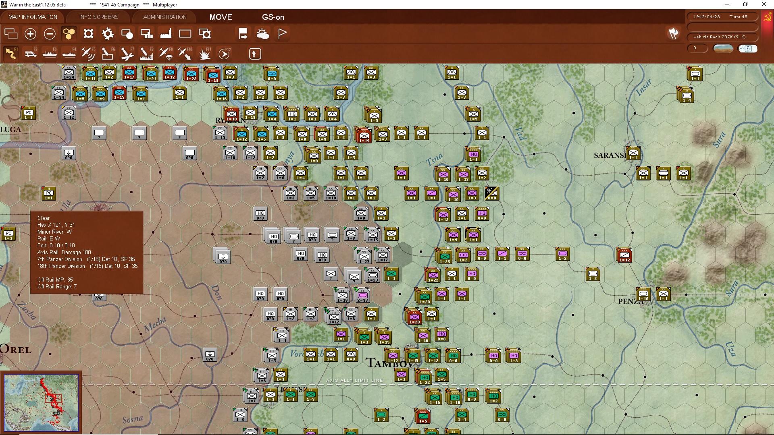This screenshot has width=774, height=435.
Task: Click the F12 end turn icon
Action: pyautogui.click(x=224, y=54)
